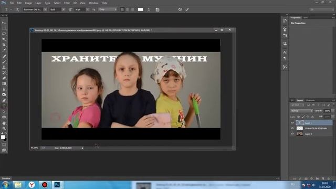Open the Opacity slider arrow
This screenshot has height=189, width=336.
pyautogui.click(x=333, y=111)
